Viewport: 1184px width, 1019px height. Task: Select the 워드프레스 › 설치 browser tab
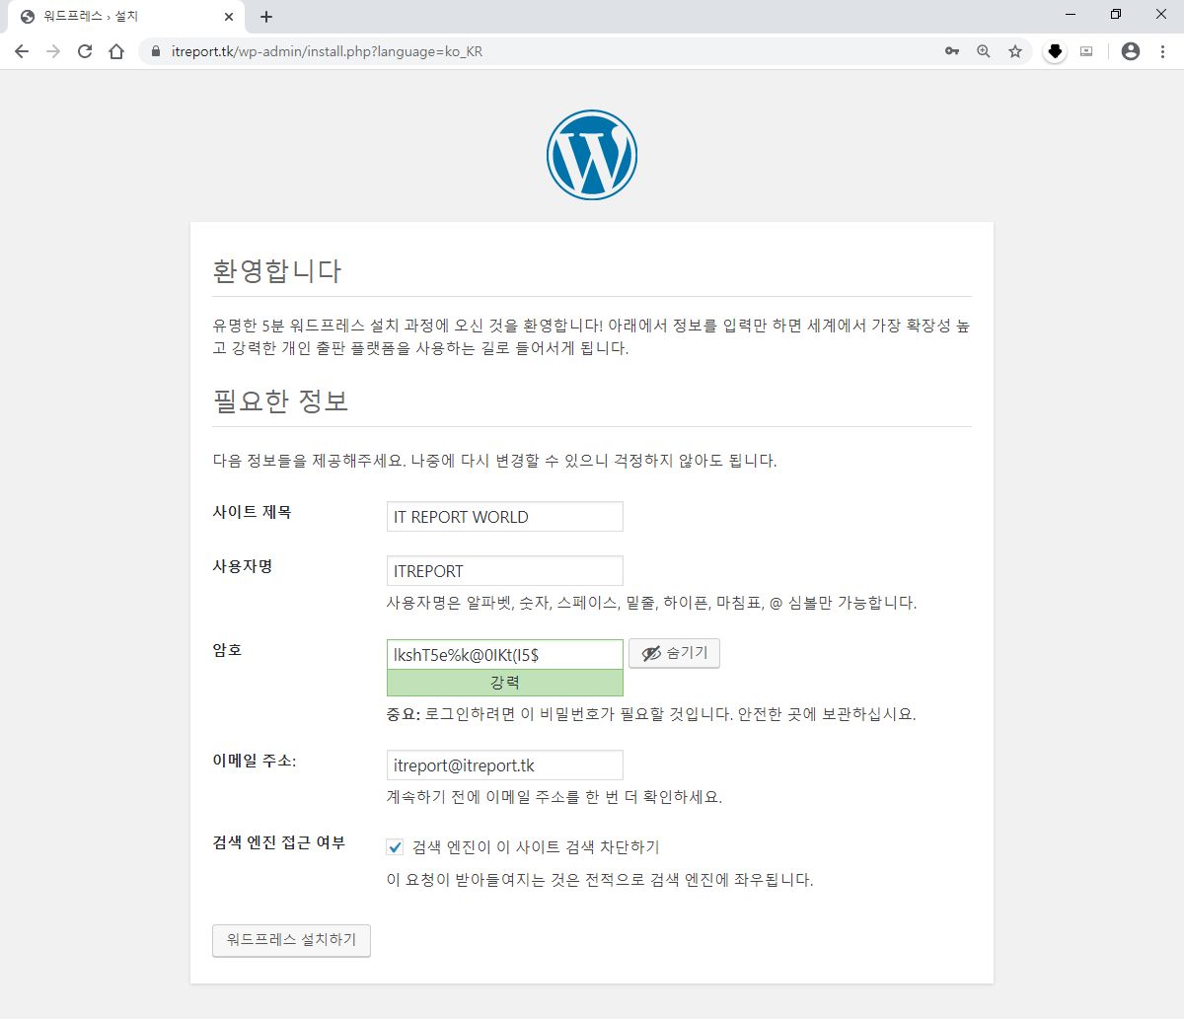pos(126,17)
